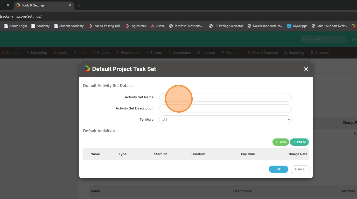
Task: Open the MyScripps bookmark
Action: pyautogui.click(x=297, y=26)
